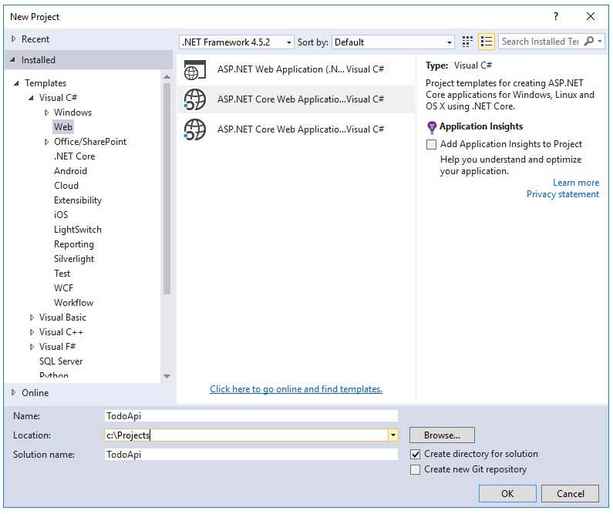Image resolution: width=613 pixels, height=514 pixels.
Task: Open the Location history dropdown arrow
Action: tap(393, 435)
